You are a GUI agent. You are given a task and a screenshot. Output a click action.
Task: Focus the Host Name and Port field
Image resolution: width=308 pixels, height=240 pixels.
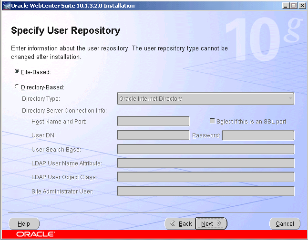click(x=153, y=121)
